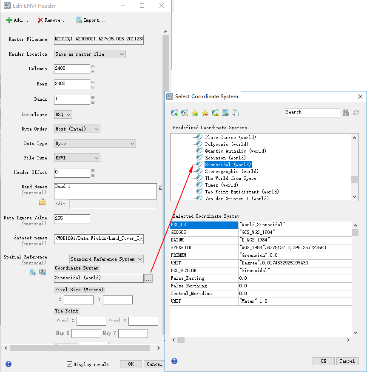Click the Edit ENVI Header vertical scroll-up arrow
This screenshot has width=367, height=372.
coord(165,31)
